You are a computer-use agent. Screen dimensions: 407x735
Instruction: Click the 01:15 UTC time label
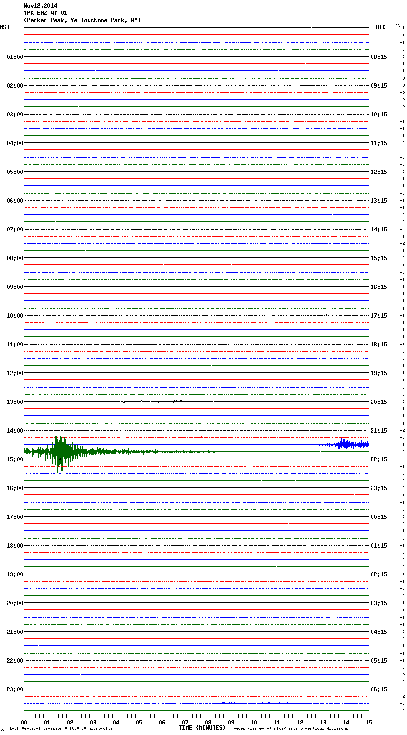[379, 546]
